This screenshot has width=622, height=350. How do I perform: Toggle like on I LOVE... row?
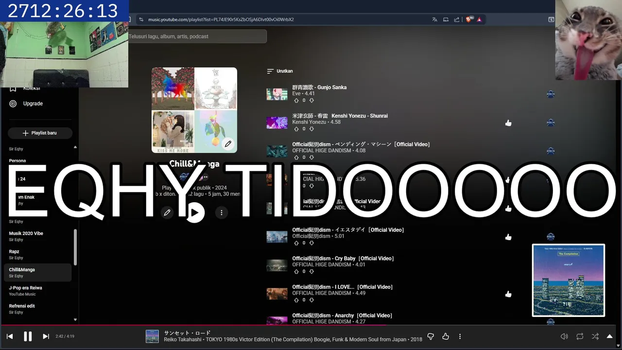point(508,294)
